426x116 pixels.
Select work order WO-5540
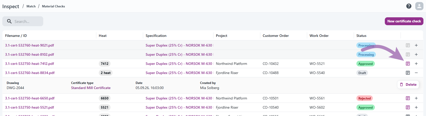(x=317, y=73)
